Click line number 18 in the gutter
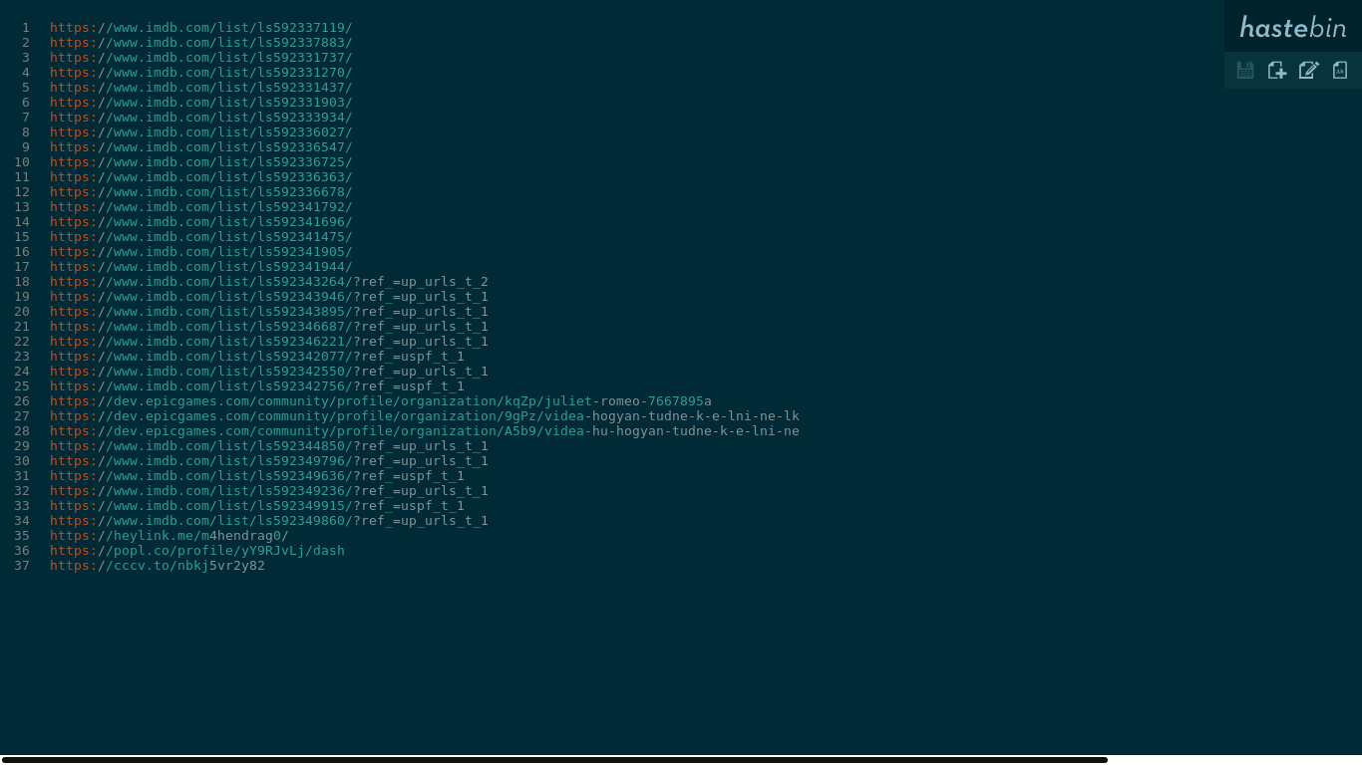The width and height of the screenshot is (1362, 765). pyautogui.click(x=22, y=282)
